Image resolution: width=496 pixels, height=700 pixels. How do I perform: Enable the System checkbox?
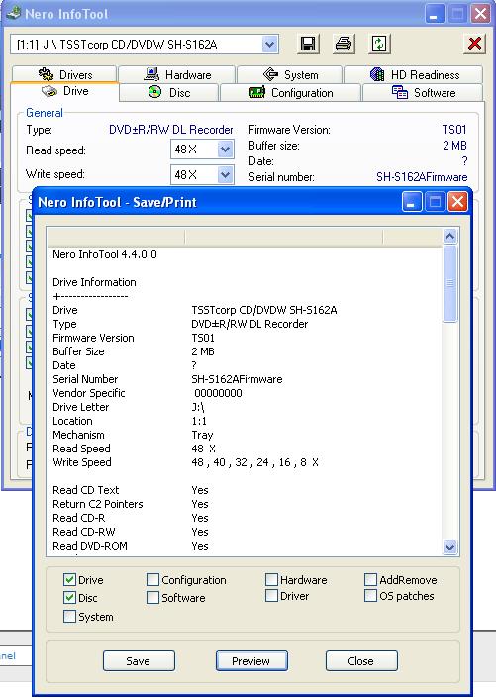[x=69, y=617]
